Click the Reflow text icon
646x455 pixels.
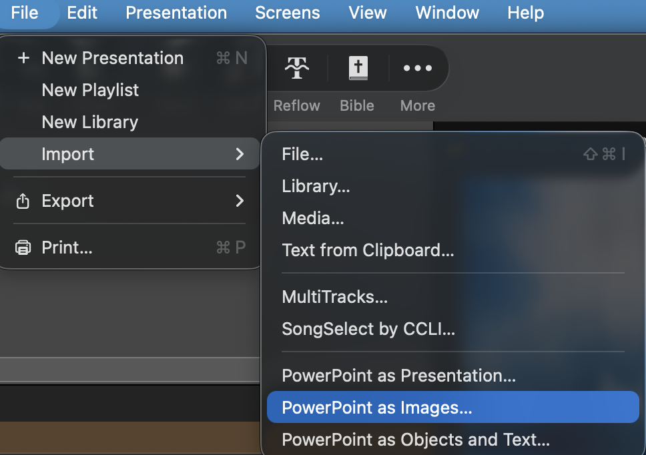(296, 68)
